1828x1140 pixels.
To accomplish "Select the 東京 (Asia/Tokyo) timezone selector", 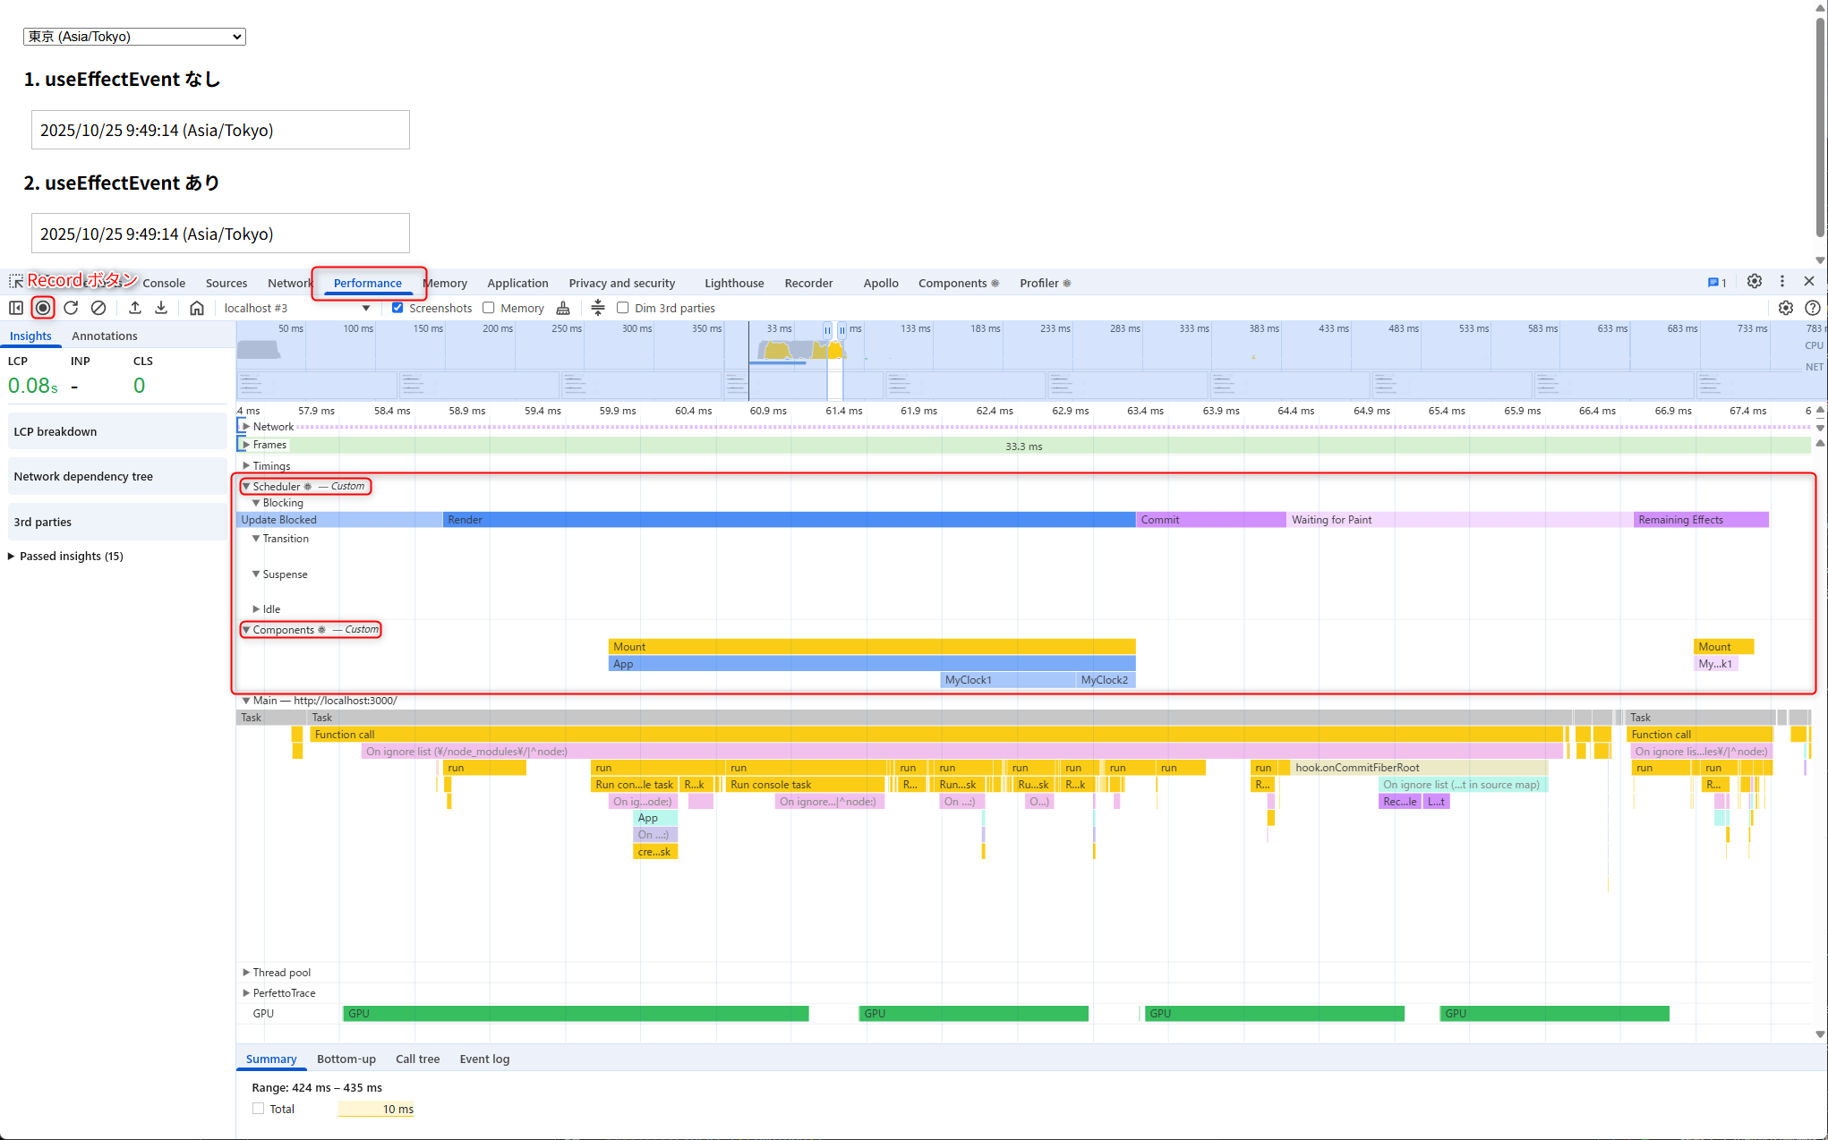I will pos(133,36).
